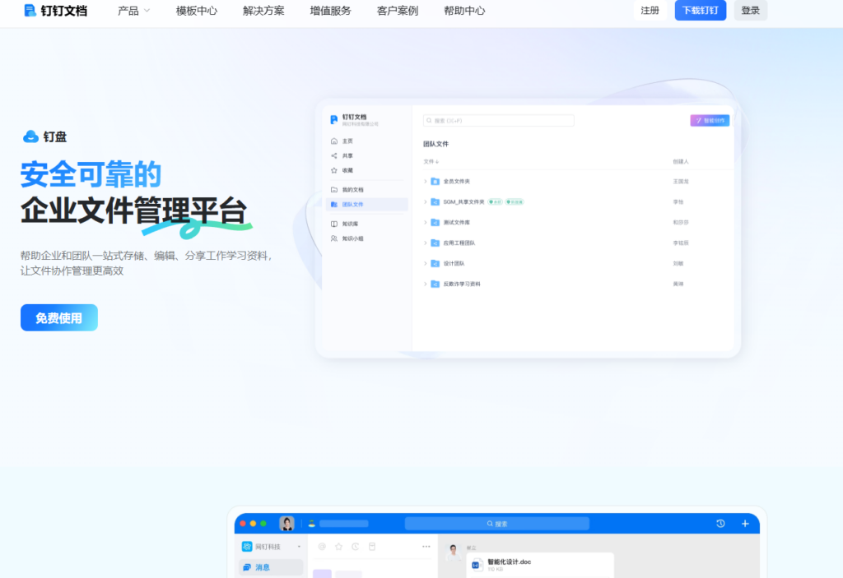
Task: Click the shared folder icon beside 设计团队
Action: (434, 263)
